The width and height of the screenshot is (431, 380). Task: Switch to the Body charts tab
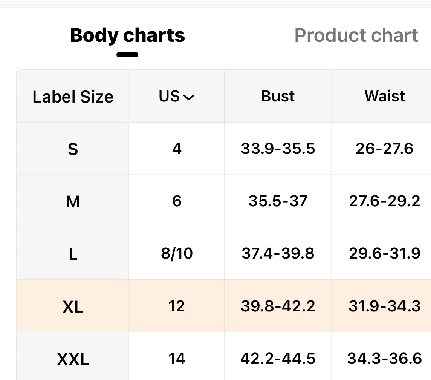pos(127,35)
